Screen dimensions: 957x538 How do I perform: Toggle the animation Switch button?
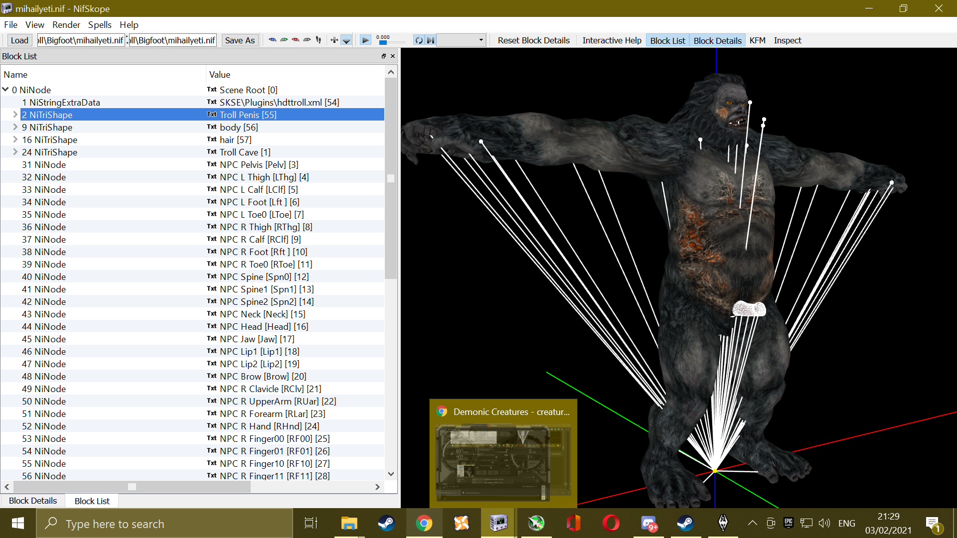click(431, 40)
